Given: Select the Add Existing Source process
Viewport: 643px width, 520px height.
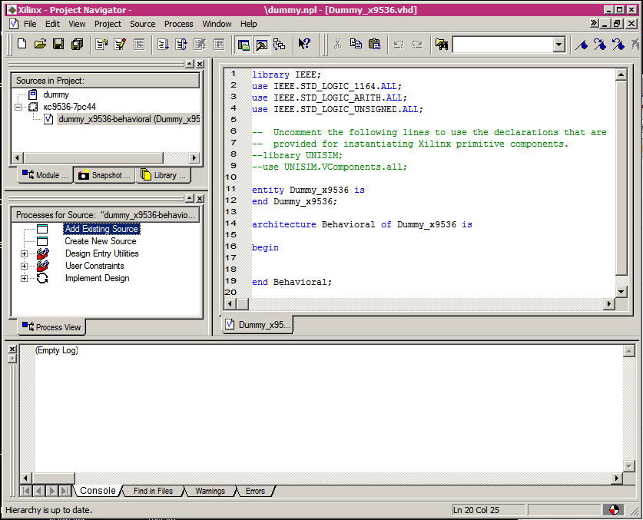Looking at the screenshot, I should 101,229.
